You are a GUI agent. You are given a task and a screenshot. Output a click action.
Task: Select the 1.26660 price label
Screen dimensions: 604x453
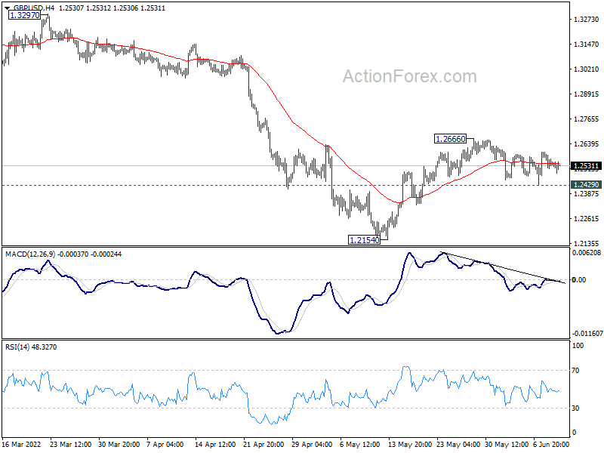[x=450, y=139]
